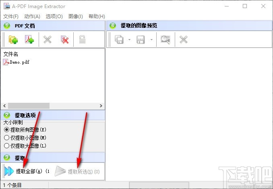
Task: Maximize the A-PDF Image Extractor window
Action: pos(245,6)
